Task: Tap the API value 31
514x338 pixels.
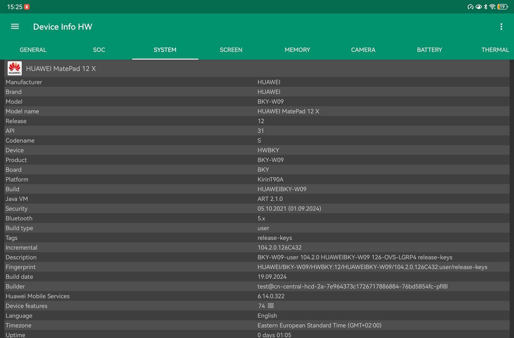Action: 261,131
